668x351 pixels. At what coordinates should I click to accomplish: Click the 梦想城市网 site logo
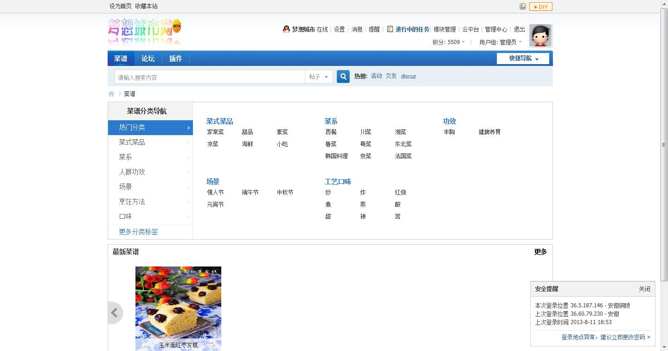pos(144,32)
